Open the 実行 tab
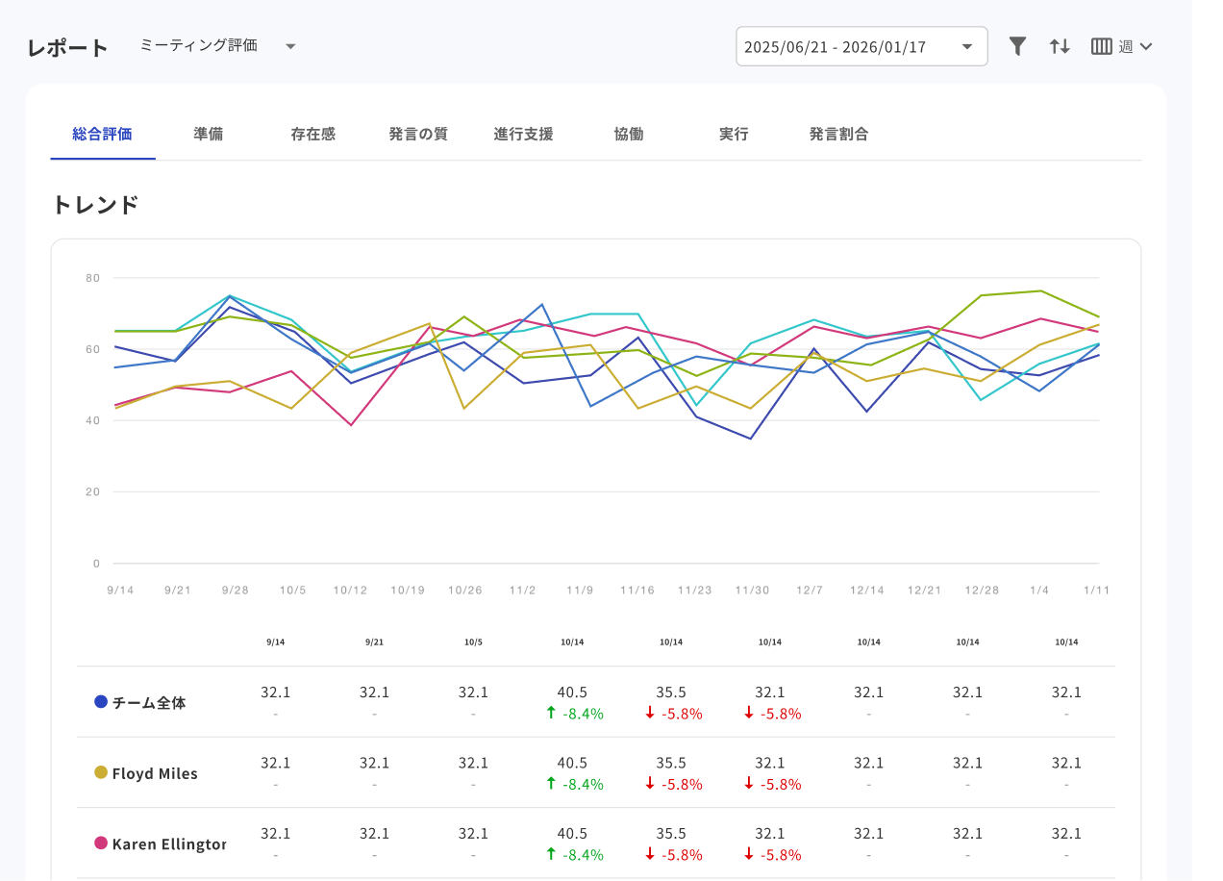 [x=733, y=134]
